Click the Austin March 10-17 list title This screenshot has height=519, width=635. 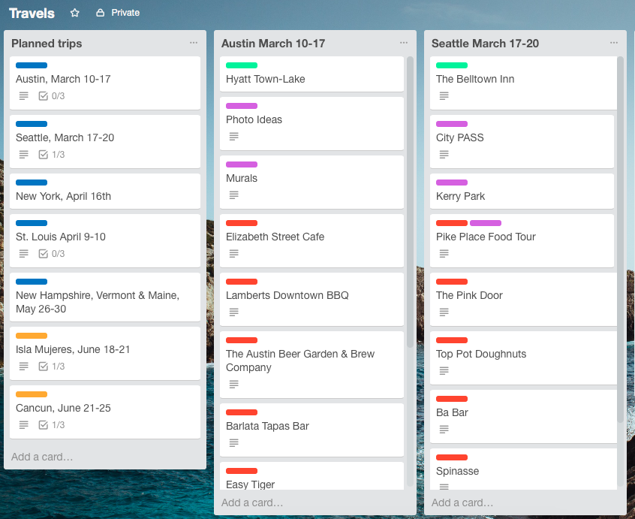[273, 44]
